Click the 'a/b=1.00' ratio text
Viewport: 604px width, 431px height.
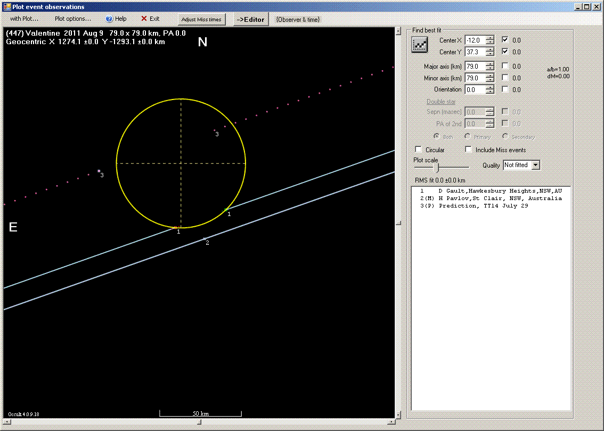(x=558, y=69)
